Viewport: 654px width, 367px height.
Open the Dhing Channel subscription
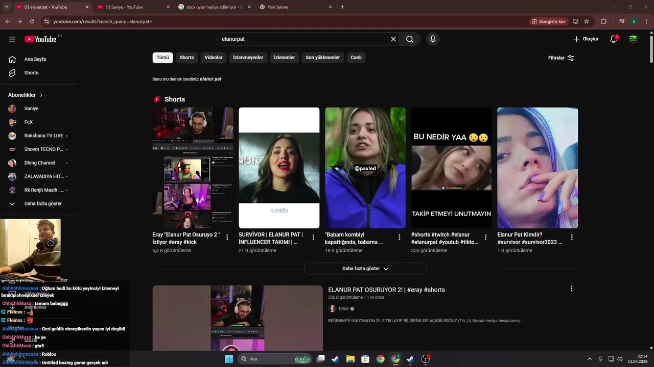[x=39, y=163]
